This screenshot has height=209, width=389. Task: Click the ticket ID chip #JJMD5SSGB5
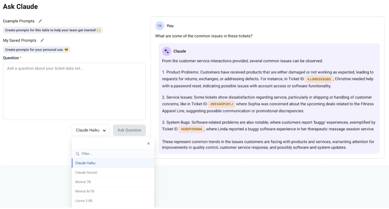coord(319,79)
